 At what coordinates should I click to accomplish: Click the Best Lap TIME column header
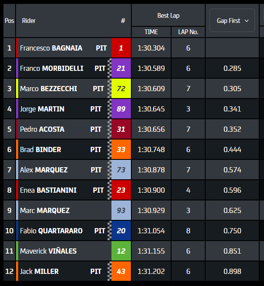[151, 32]
